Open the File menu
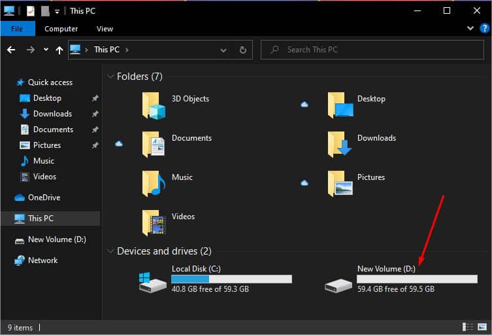This screenshot has height=335, width=492. 17,29
